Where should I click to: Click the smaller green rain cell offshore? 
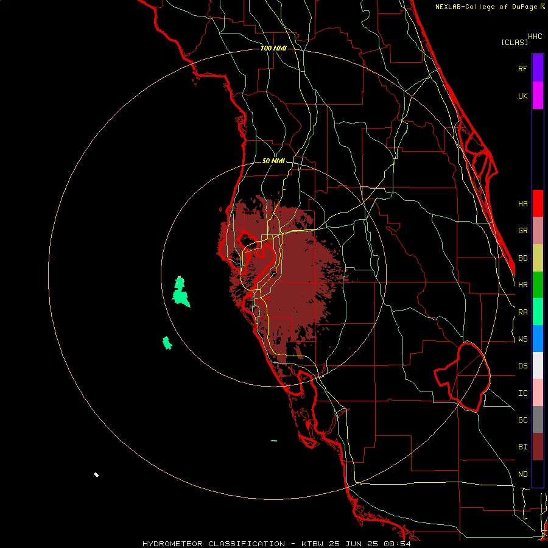[167, 343]
